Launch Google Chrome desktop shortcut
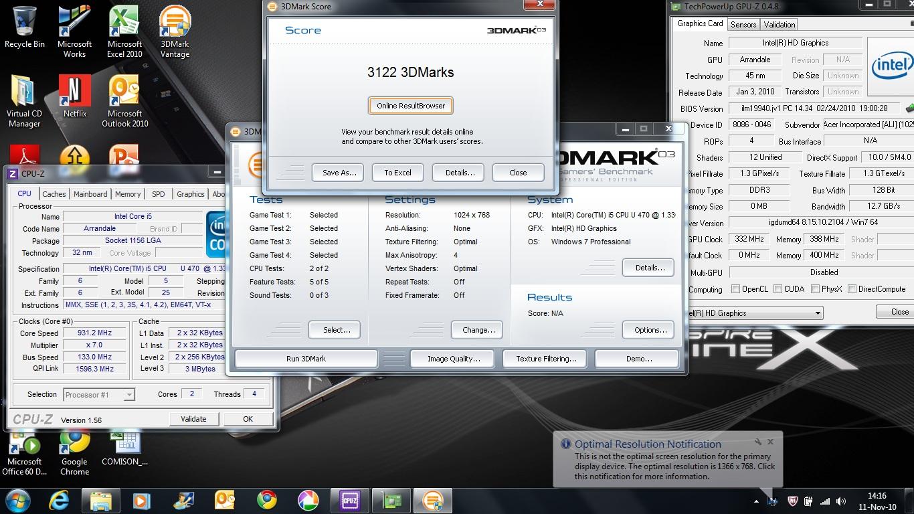Viewport: 914px width, 514px height. [x=74, y=453]
